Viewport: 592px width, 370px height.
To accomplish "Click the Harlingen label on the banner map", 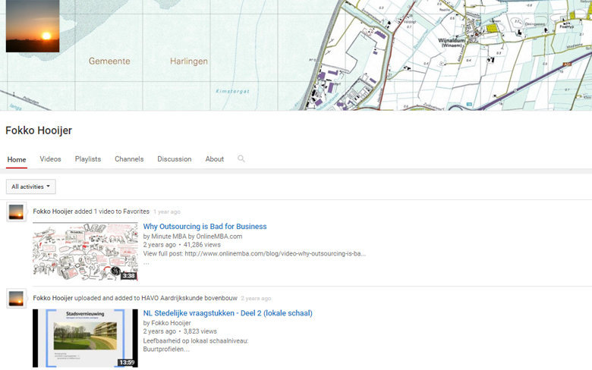I will click(x=189, y=61).
